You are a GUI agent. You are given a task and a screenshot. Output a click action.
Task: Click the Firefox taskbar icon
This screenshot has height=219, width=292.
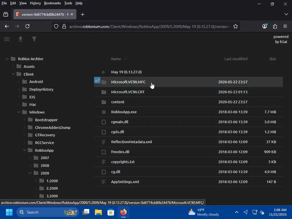(x=123, y=212)
